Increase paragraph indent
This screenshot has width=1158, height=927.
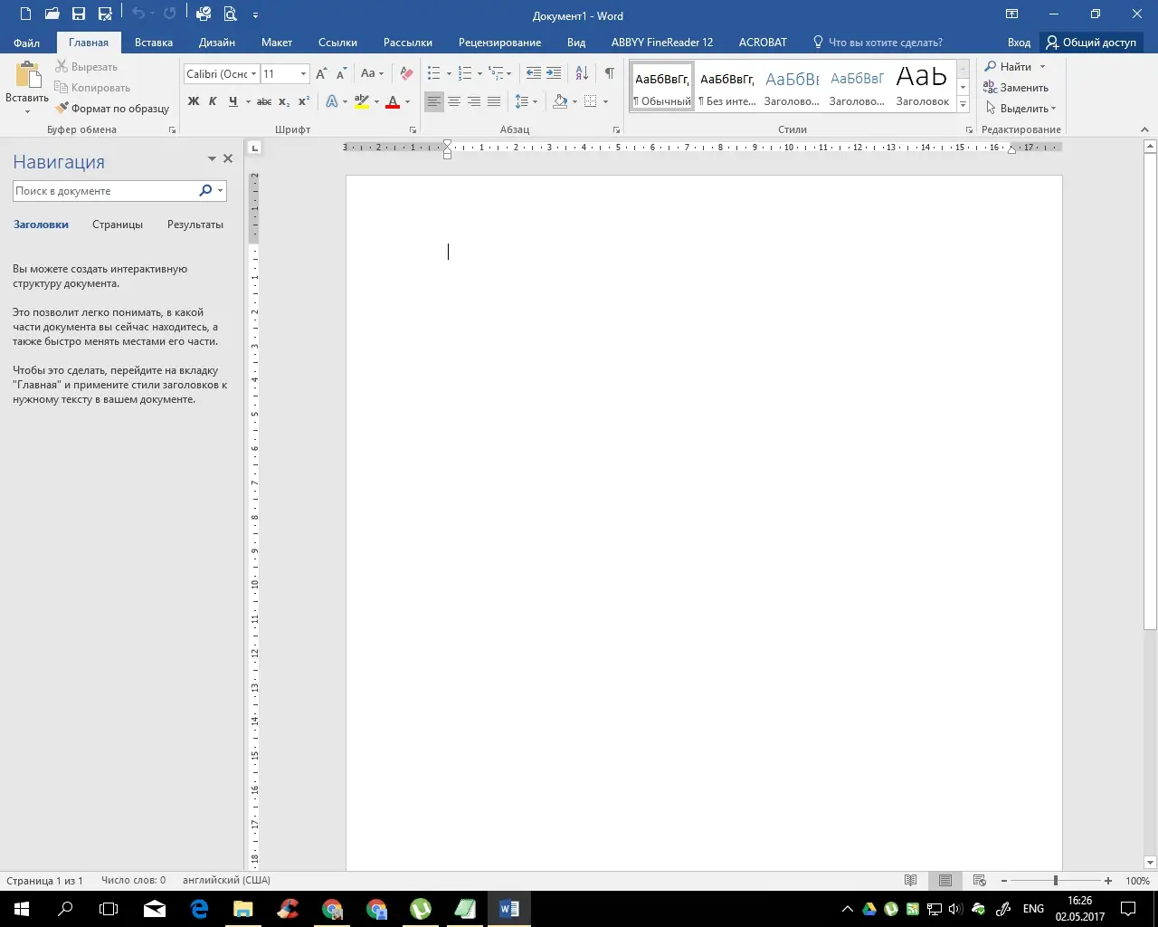tap(554, 73)
